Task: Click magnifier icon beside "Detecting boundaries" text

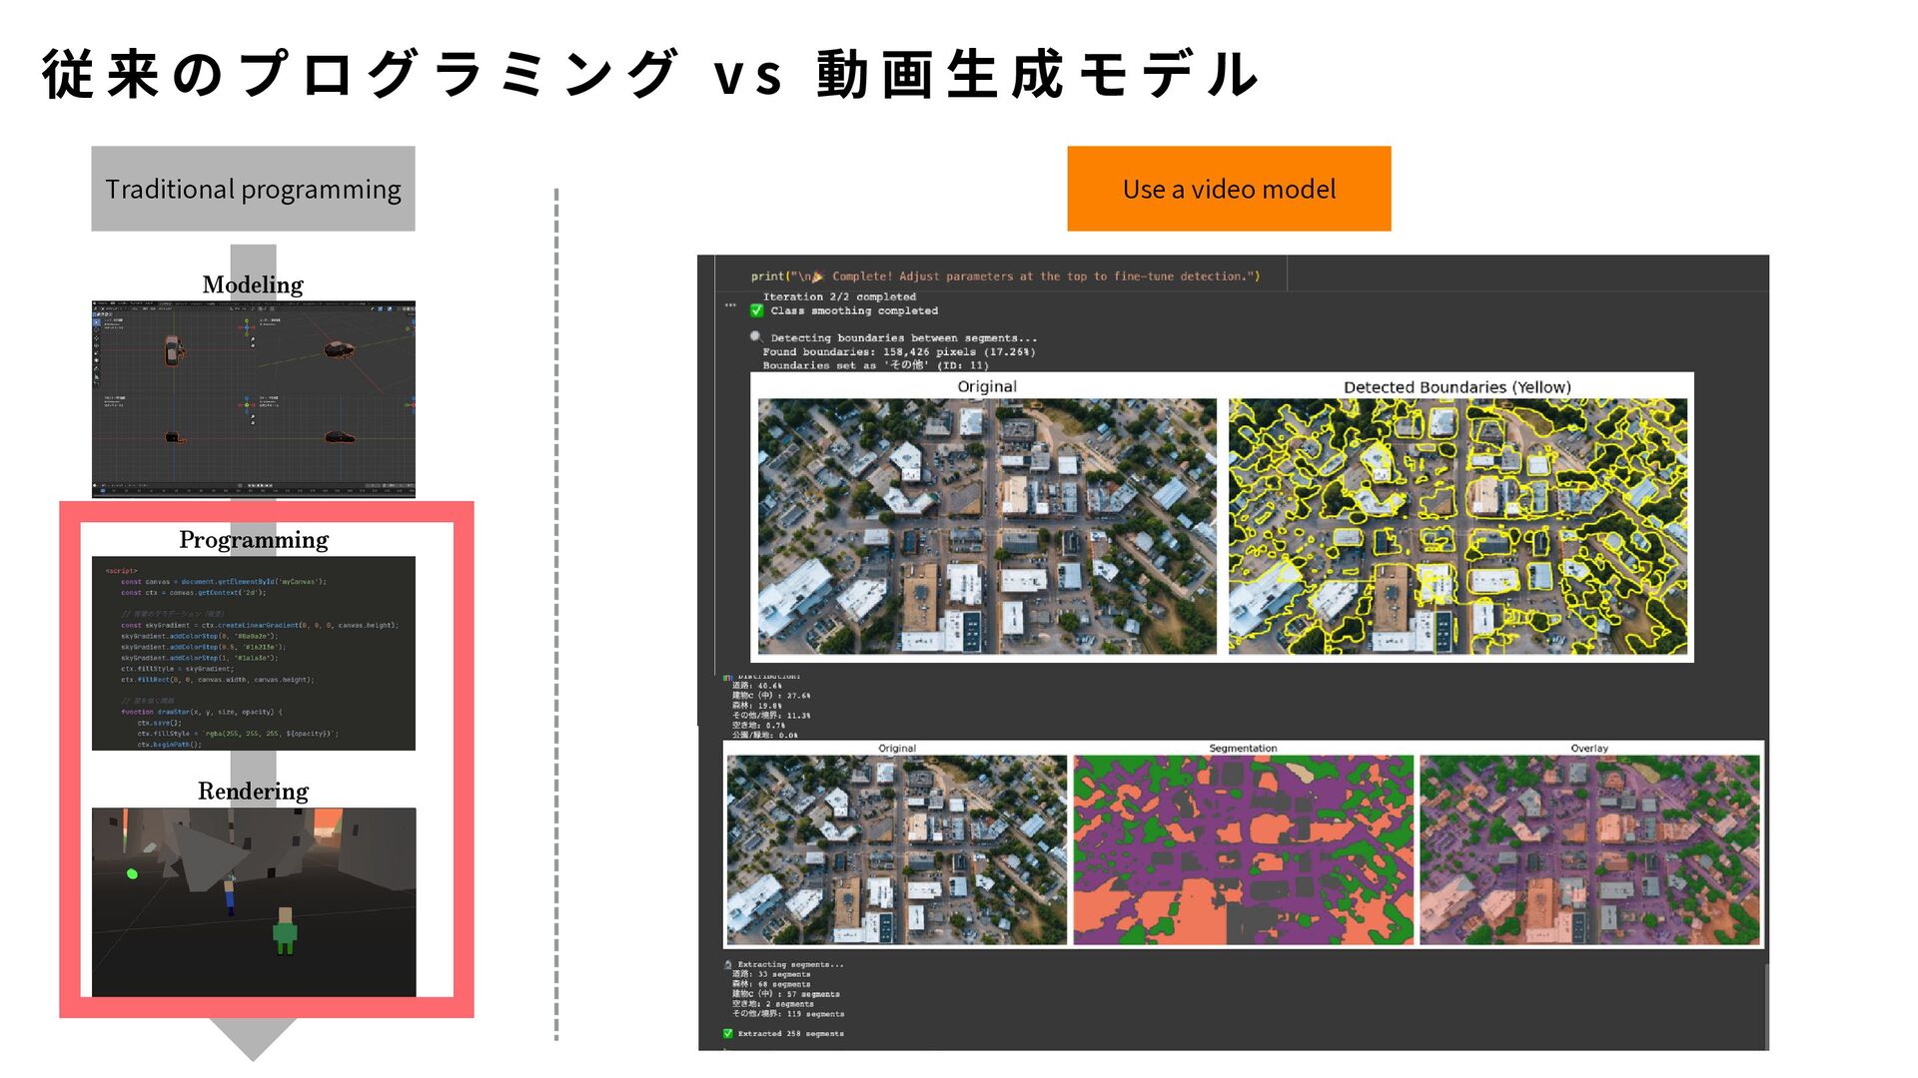Action: [x=756, y=337]
